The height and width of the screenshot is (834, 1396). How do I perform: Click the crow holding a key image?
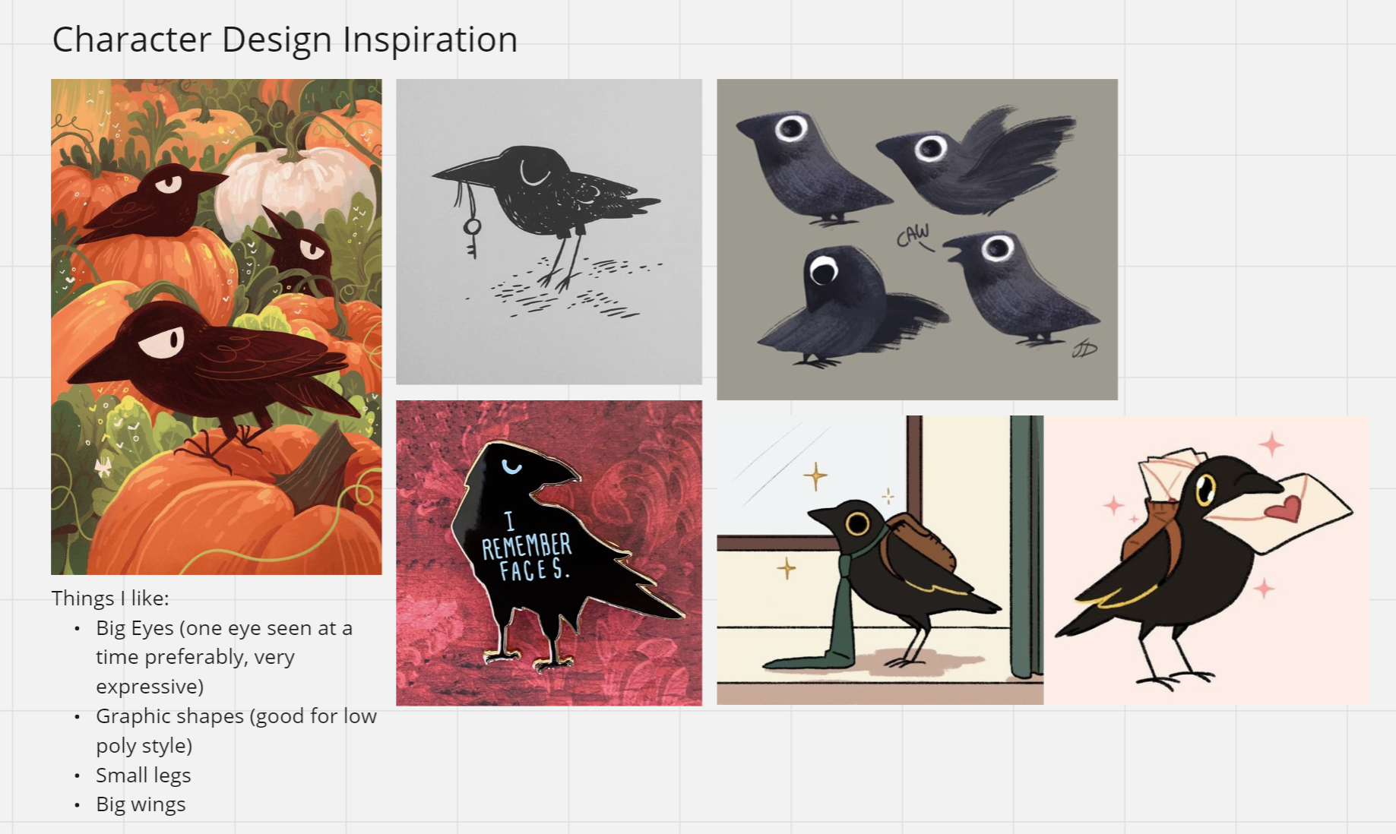coord(549,232)
